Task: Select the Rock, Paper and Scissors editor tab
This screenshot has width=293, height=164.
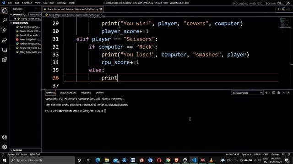Action: 73,9
